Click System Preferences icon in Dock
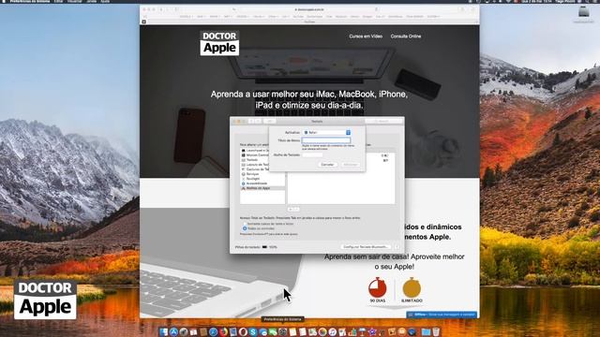This screenshot has height=337, width=600. (282, 332)
